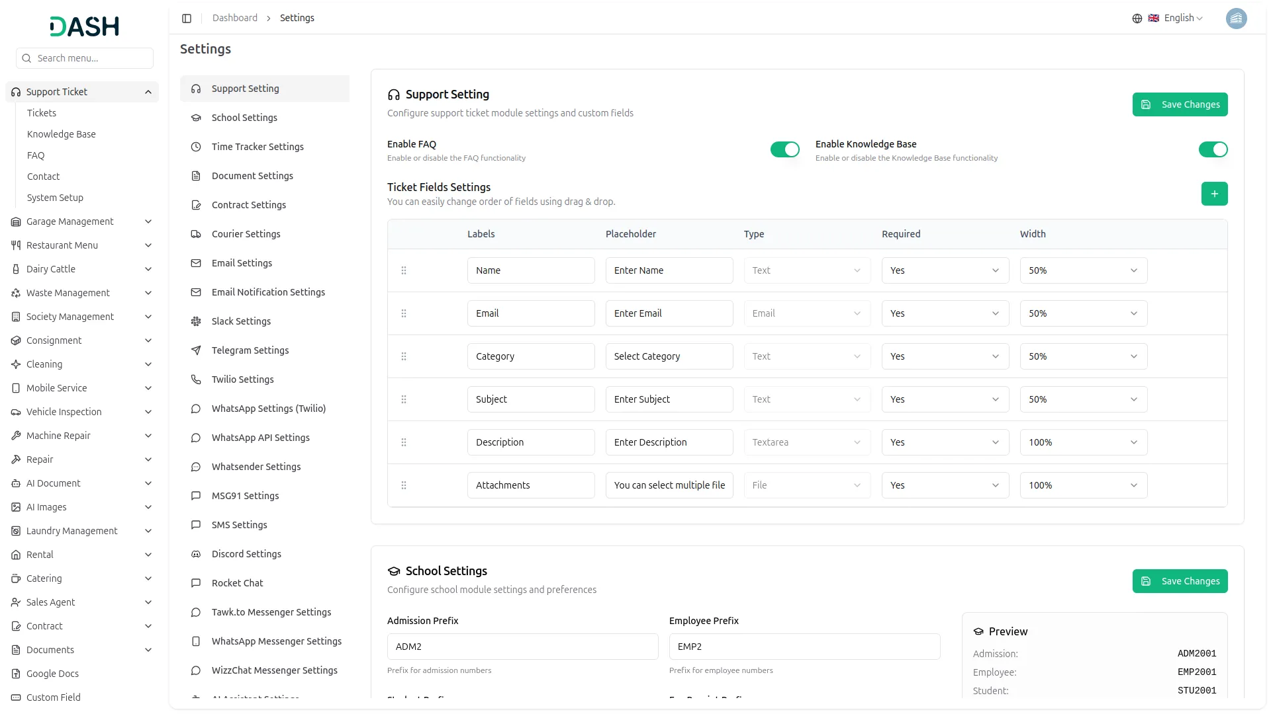
Task: Click the Waste Management recycle icon
Action: [x=16, y=293]
